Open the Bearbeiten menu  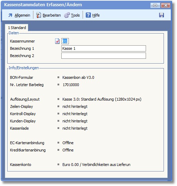point(52,15)
